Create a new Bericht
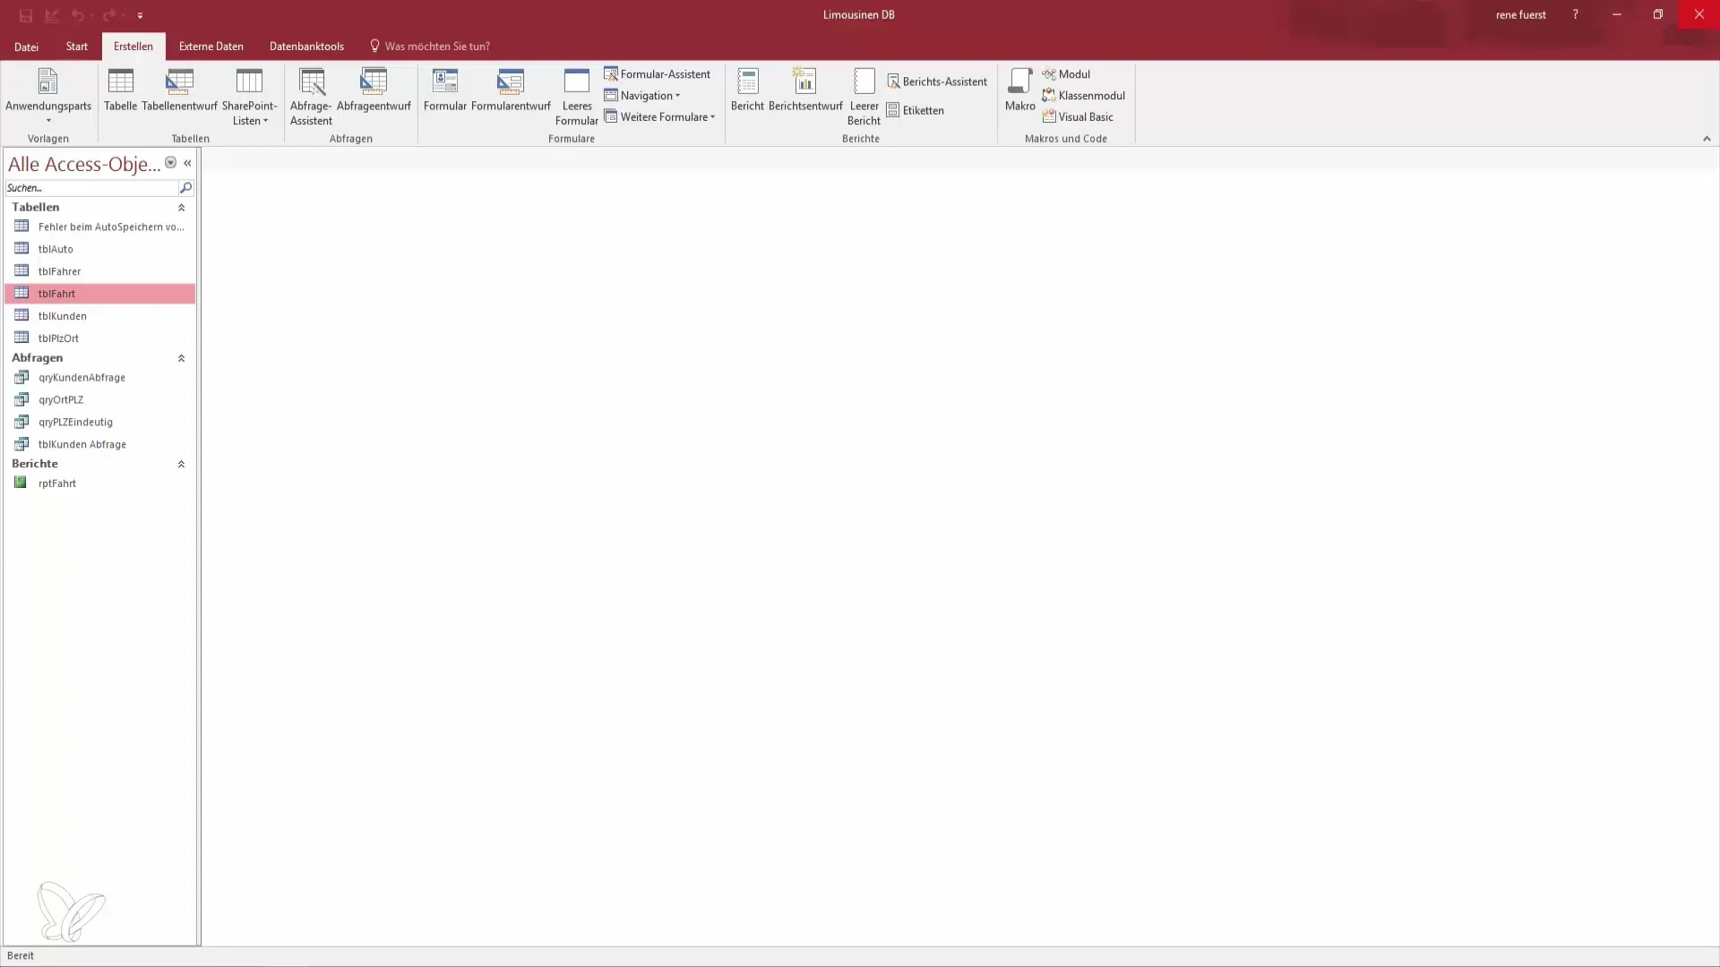Image resolution: width=1720 pixels, height=967 pixels. (747, 90)
